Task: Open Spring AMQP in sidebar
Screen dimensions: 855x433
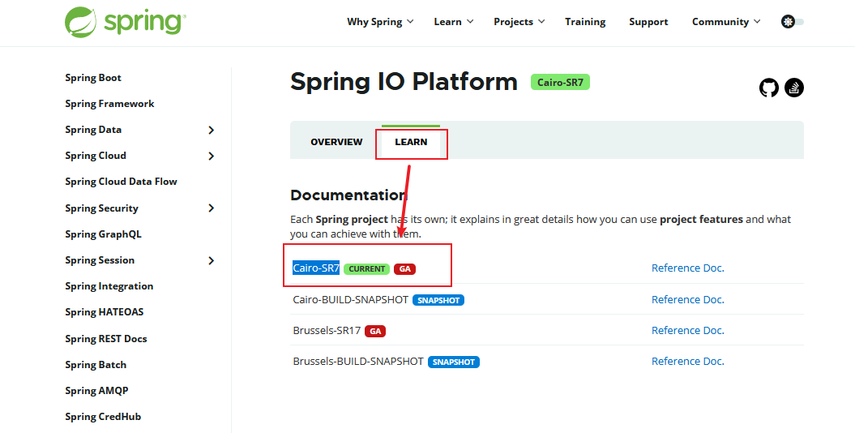Action: pyautogui.click(x=96, y=391)
